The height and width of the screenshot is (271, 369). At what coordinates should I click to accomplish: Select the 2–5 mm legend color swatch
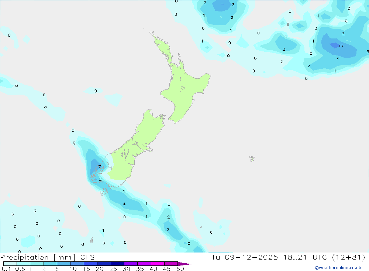pyautogui.click(x=50, y=264)
